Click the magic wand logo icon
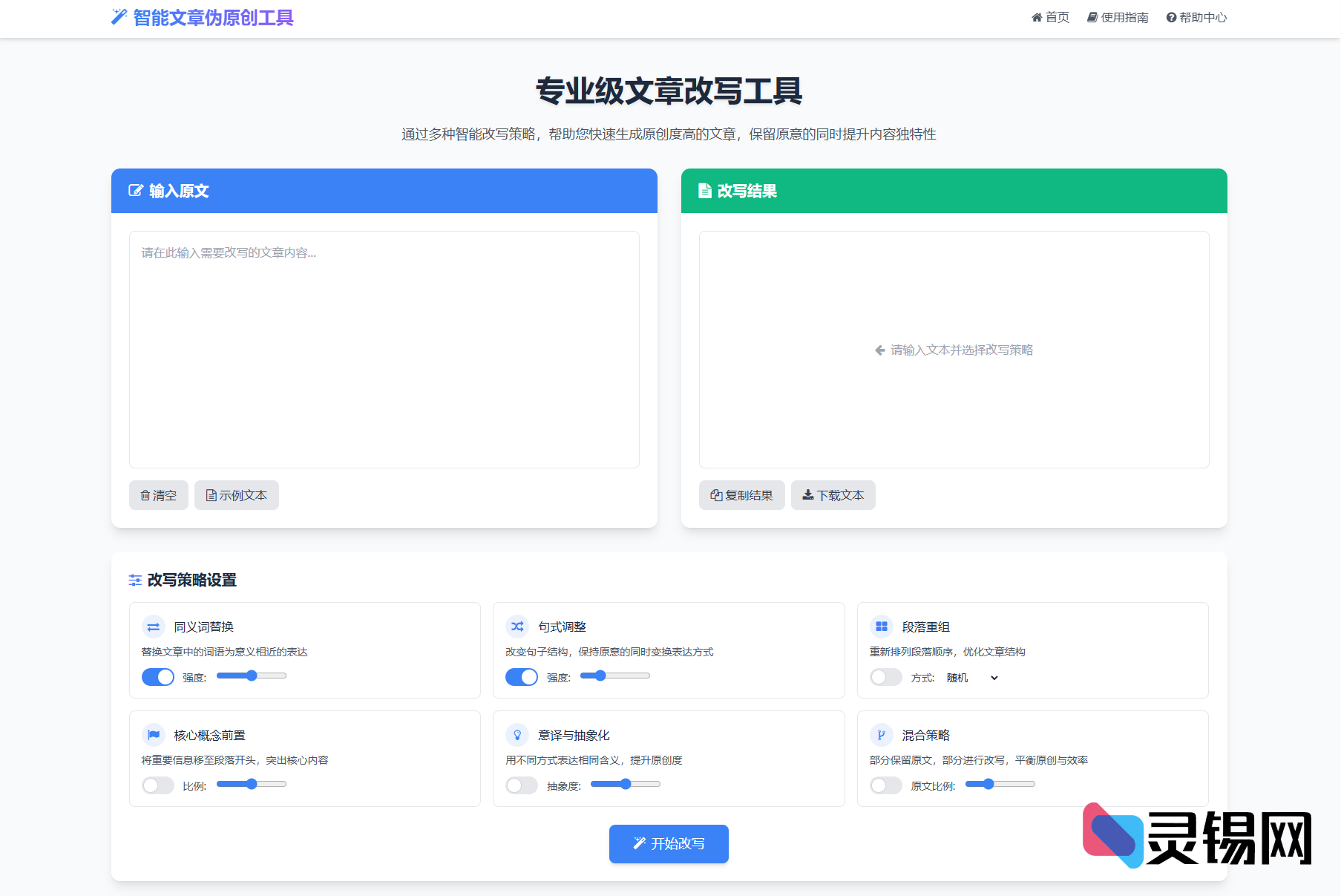The width and height of the screenshot is (1341, 896). click(119, 17)
